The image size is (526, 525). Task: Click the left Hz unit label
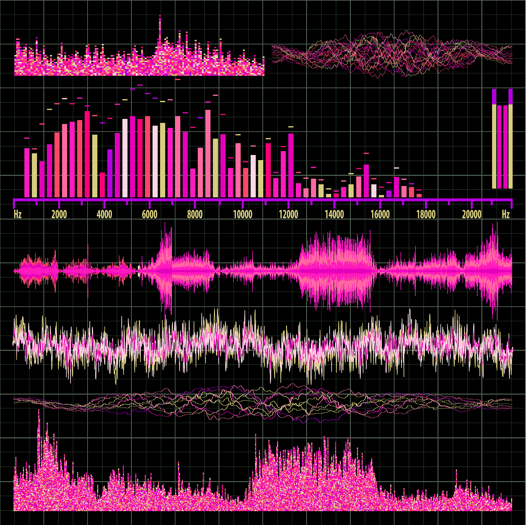click(18, 215)
